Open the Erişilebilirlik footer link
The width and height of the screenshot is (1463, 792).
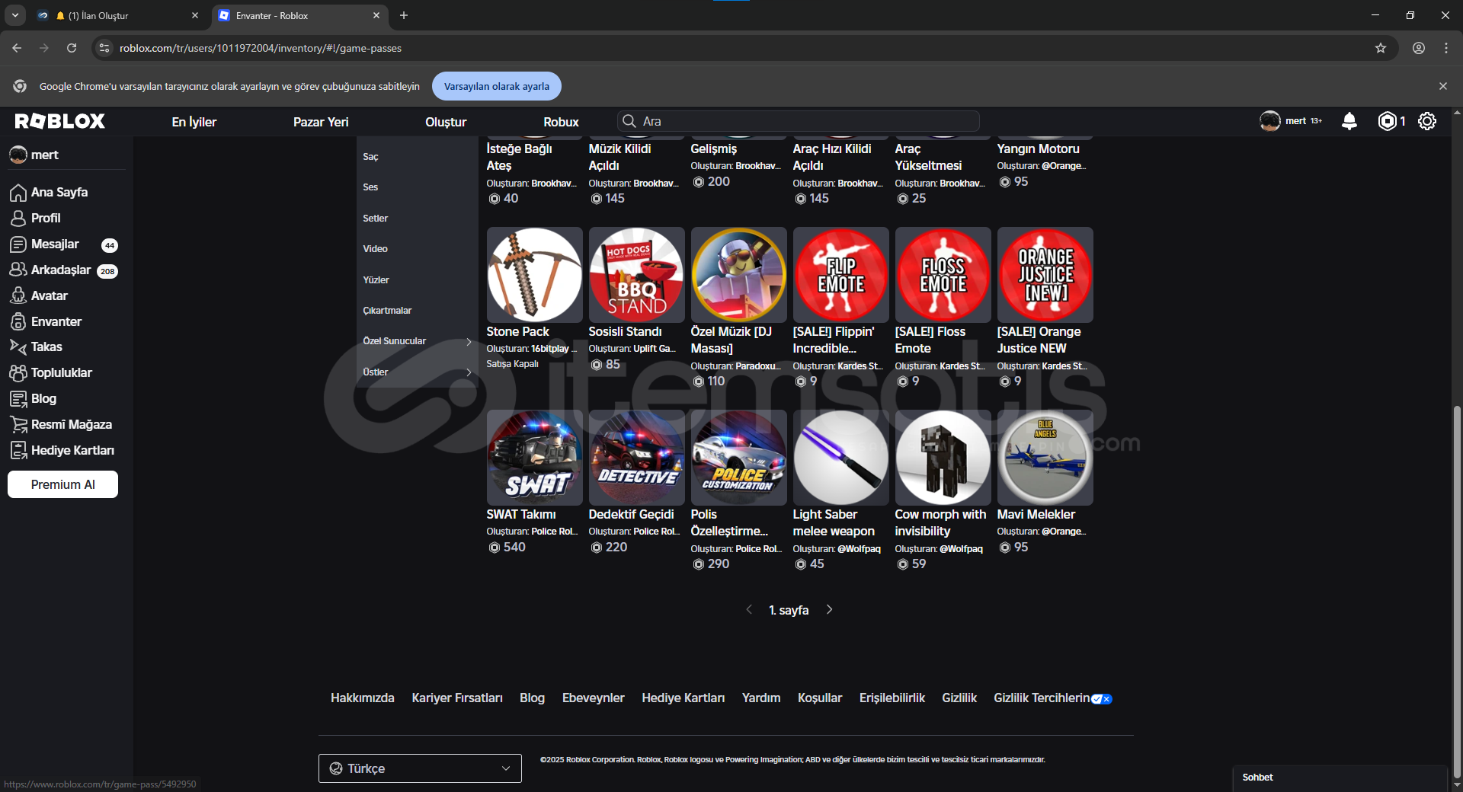[x=892, y=698]
